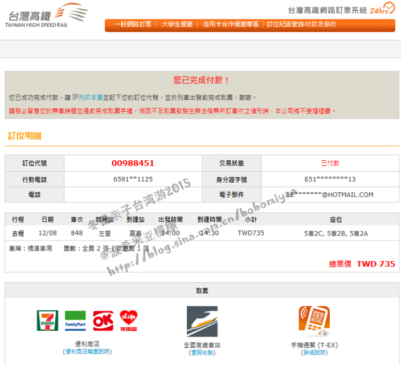Click the 24hrs clock icon

coord(382,9)
